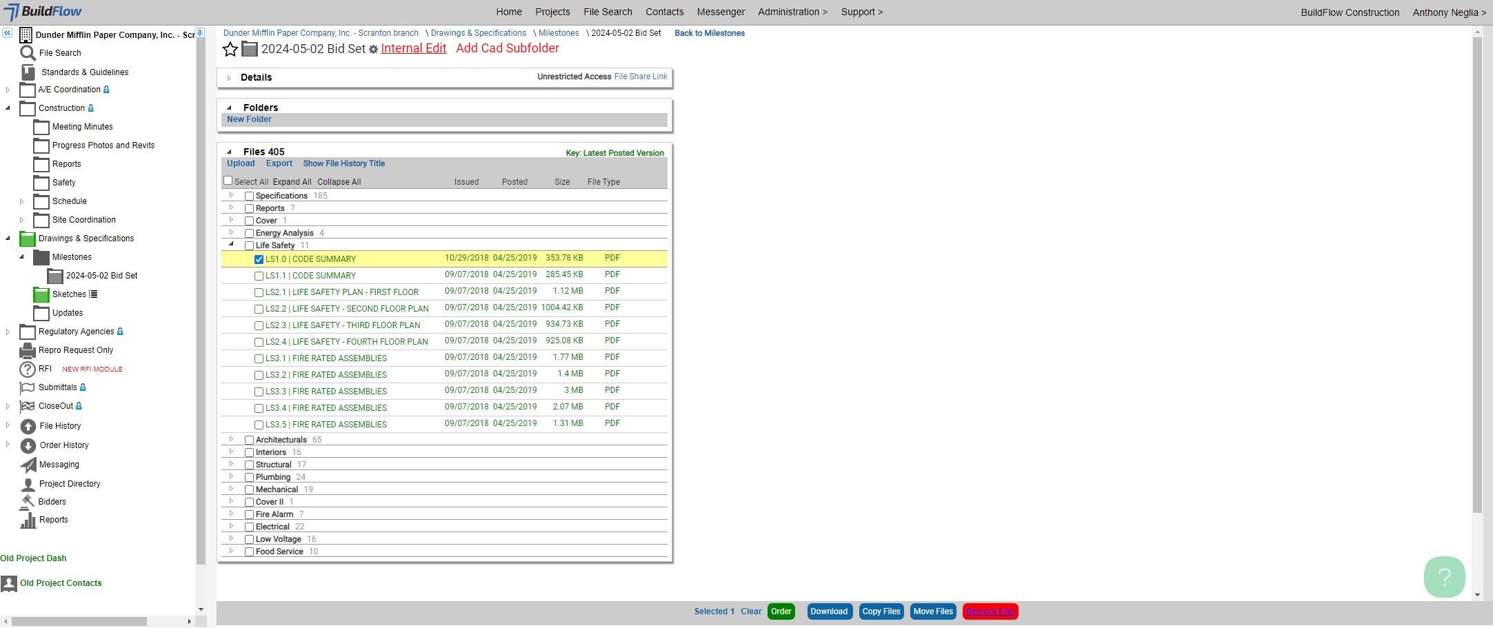Click the BuildFlow logo icon
Viewport: 1493px width, 628px height.
click(11, 12)
